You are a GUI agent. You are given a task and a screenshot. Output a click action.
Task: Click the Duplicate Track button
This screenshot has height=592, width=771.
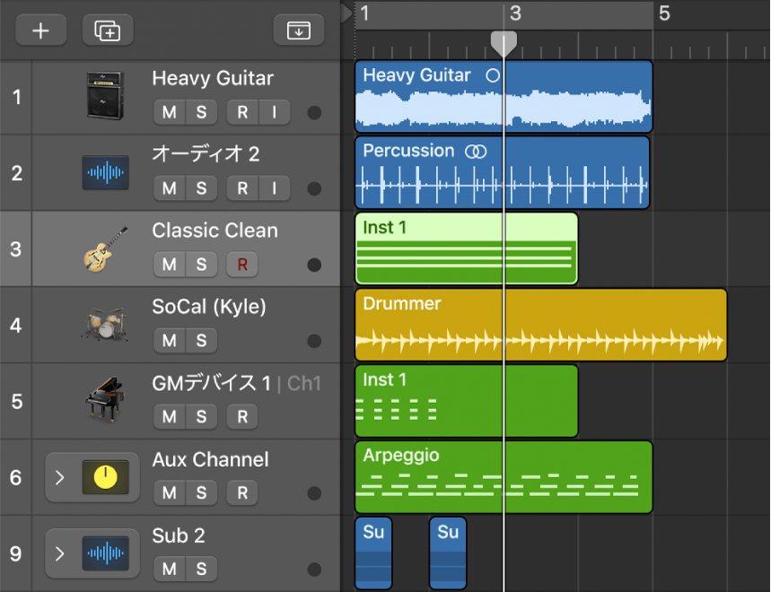point(108,30)
